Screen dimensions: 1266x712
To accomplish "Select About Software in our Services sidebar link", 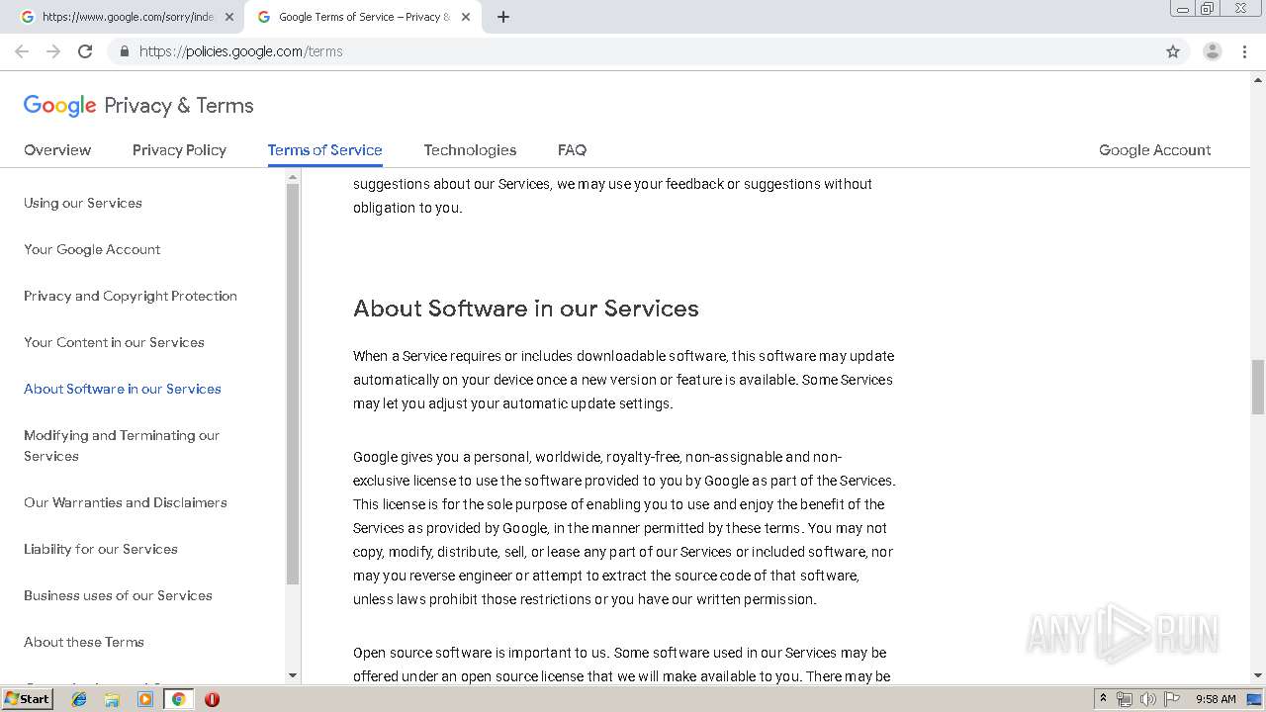I will click(123, 389).
